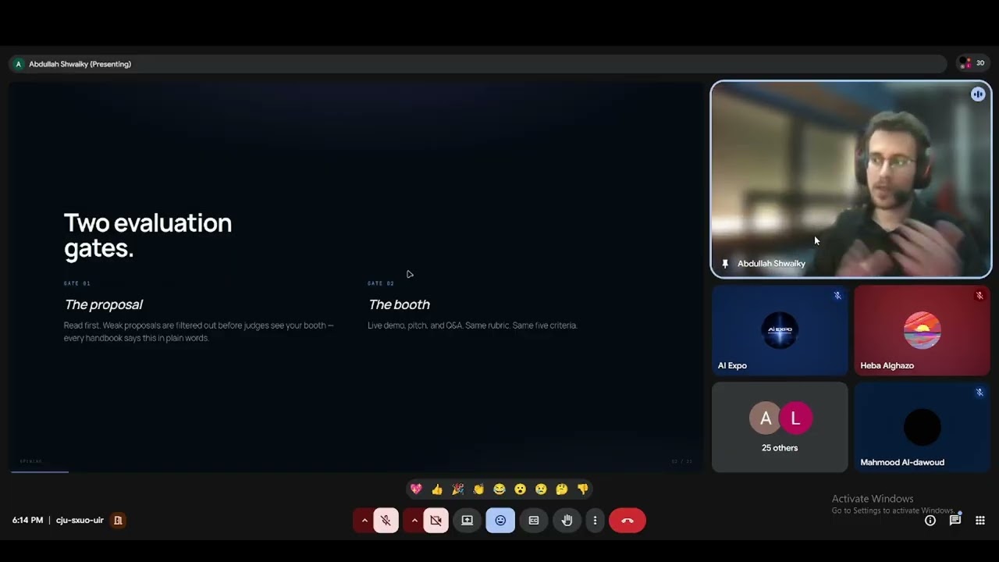
Task: Send the crying face reaction
Action: [x=541, y=489]
